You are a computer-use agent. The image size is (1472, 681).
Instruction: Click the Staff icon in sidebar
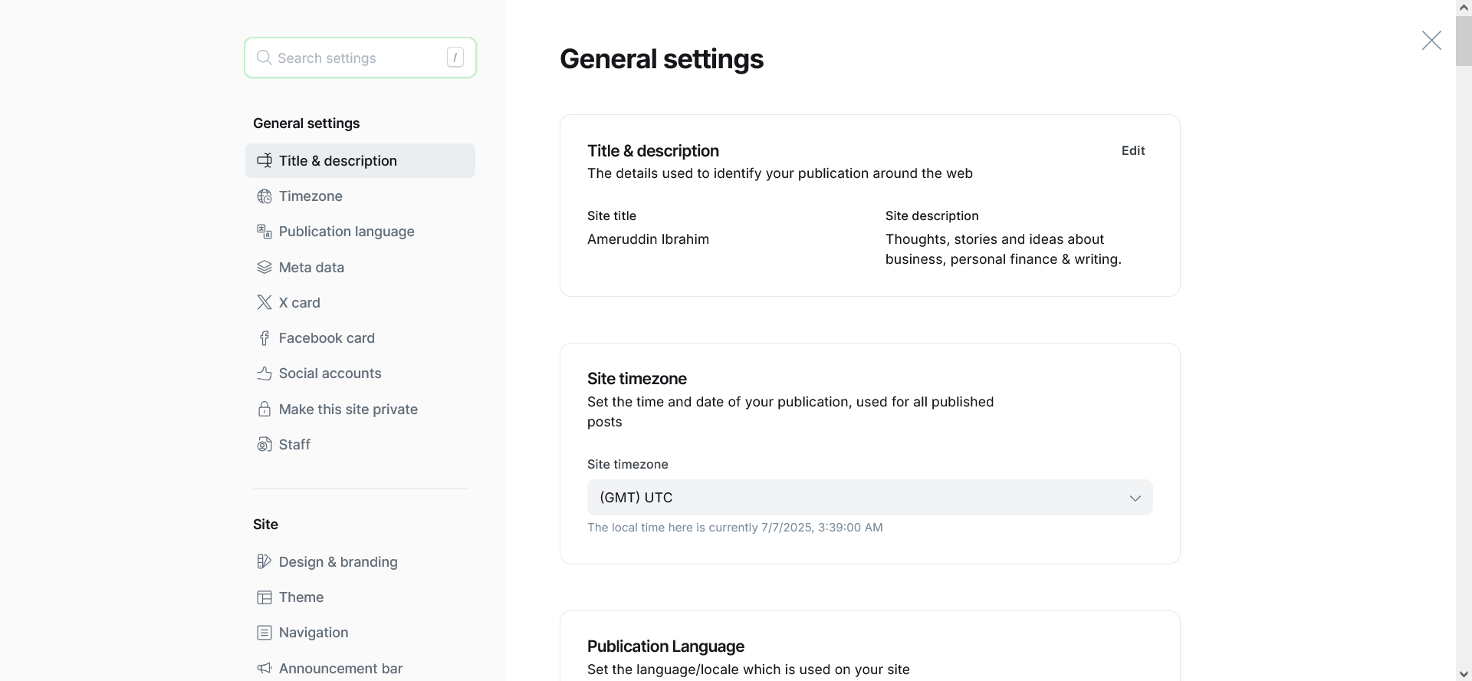click(x=264, y=445)
